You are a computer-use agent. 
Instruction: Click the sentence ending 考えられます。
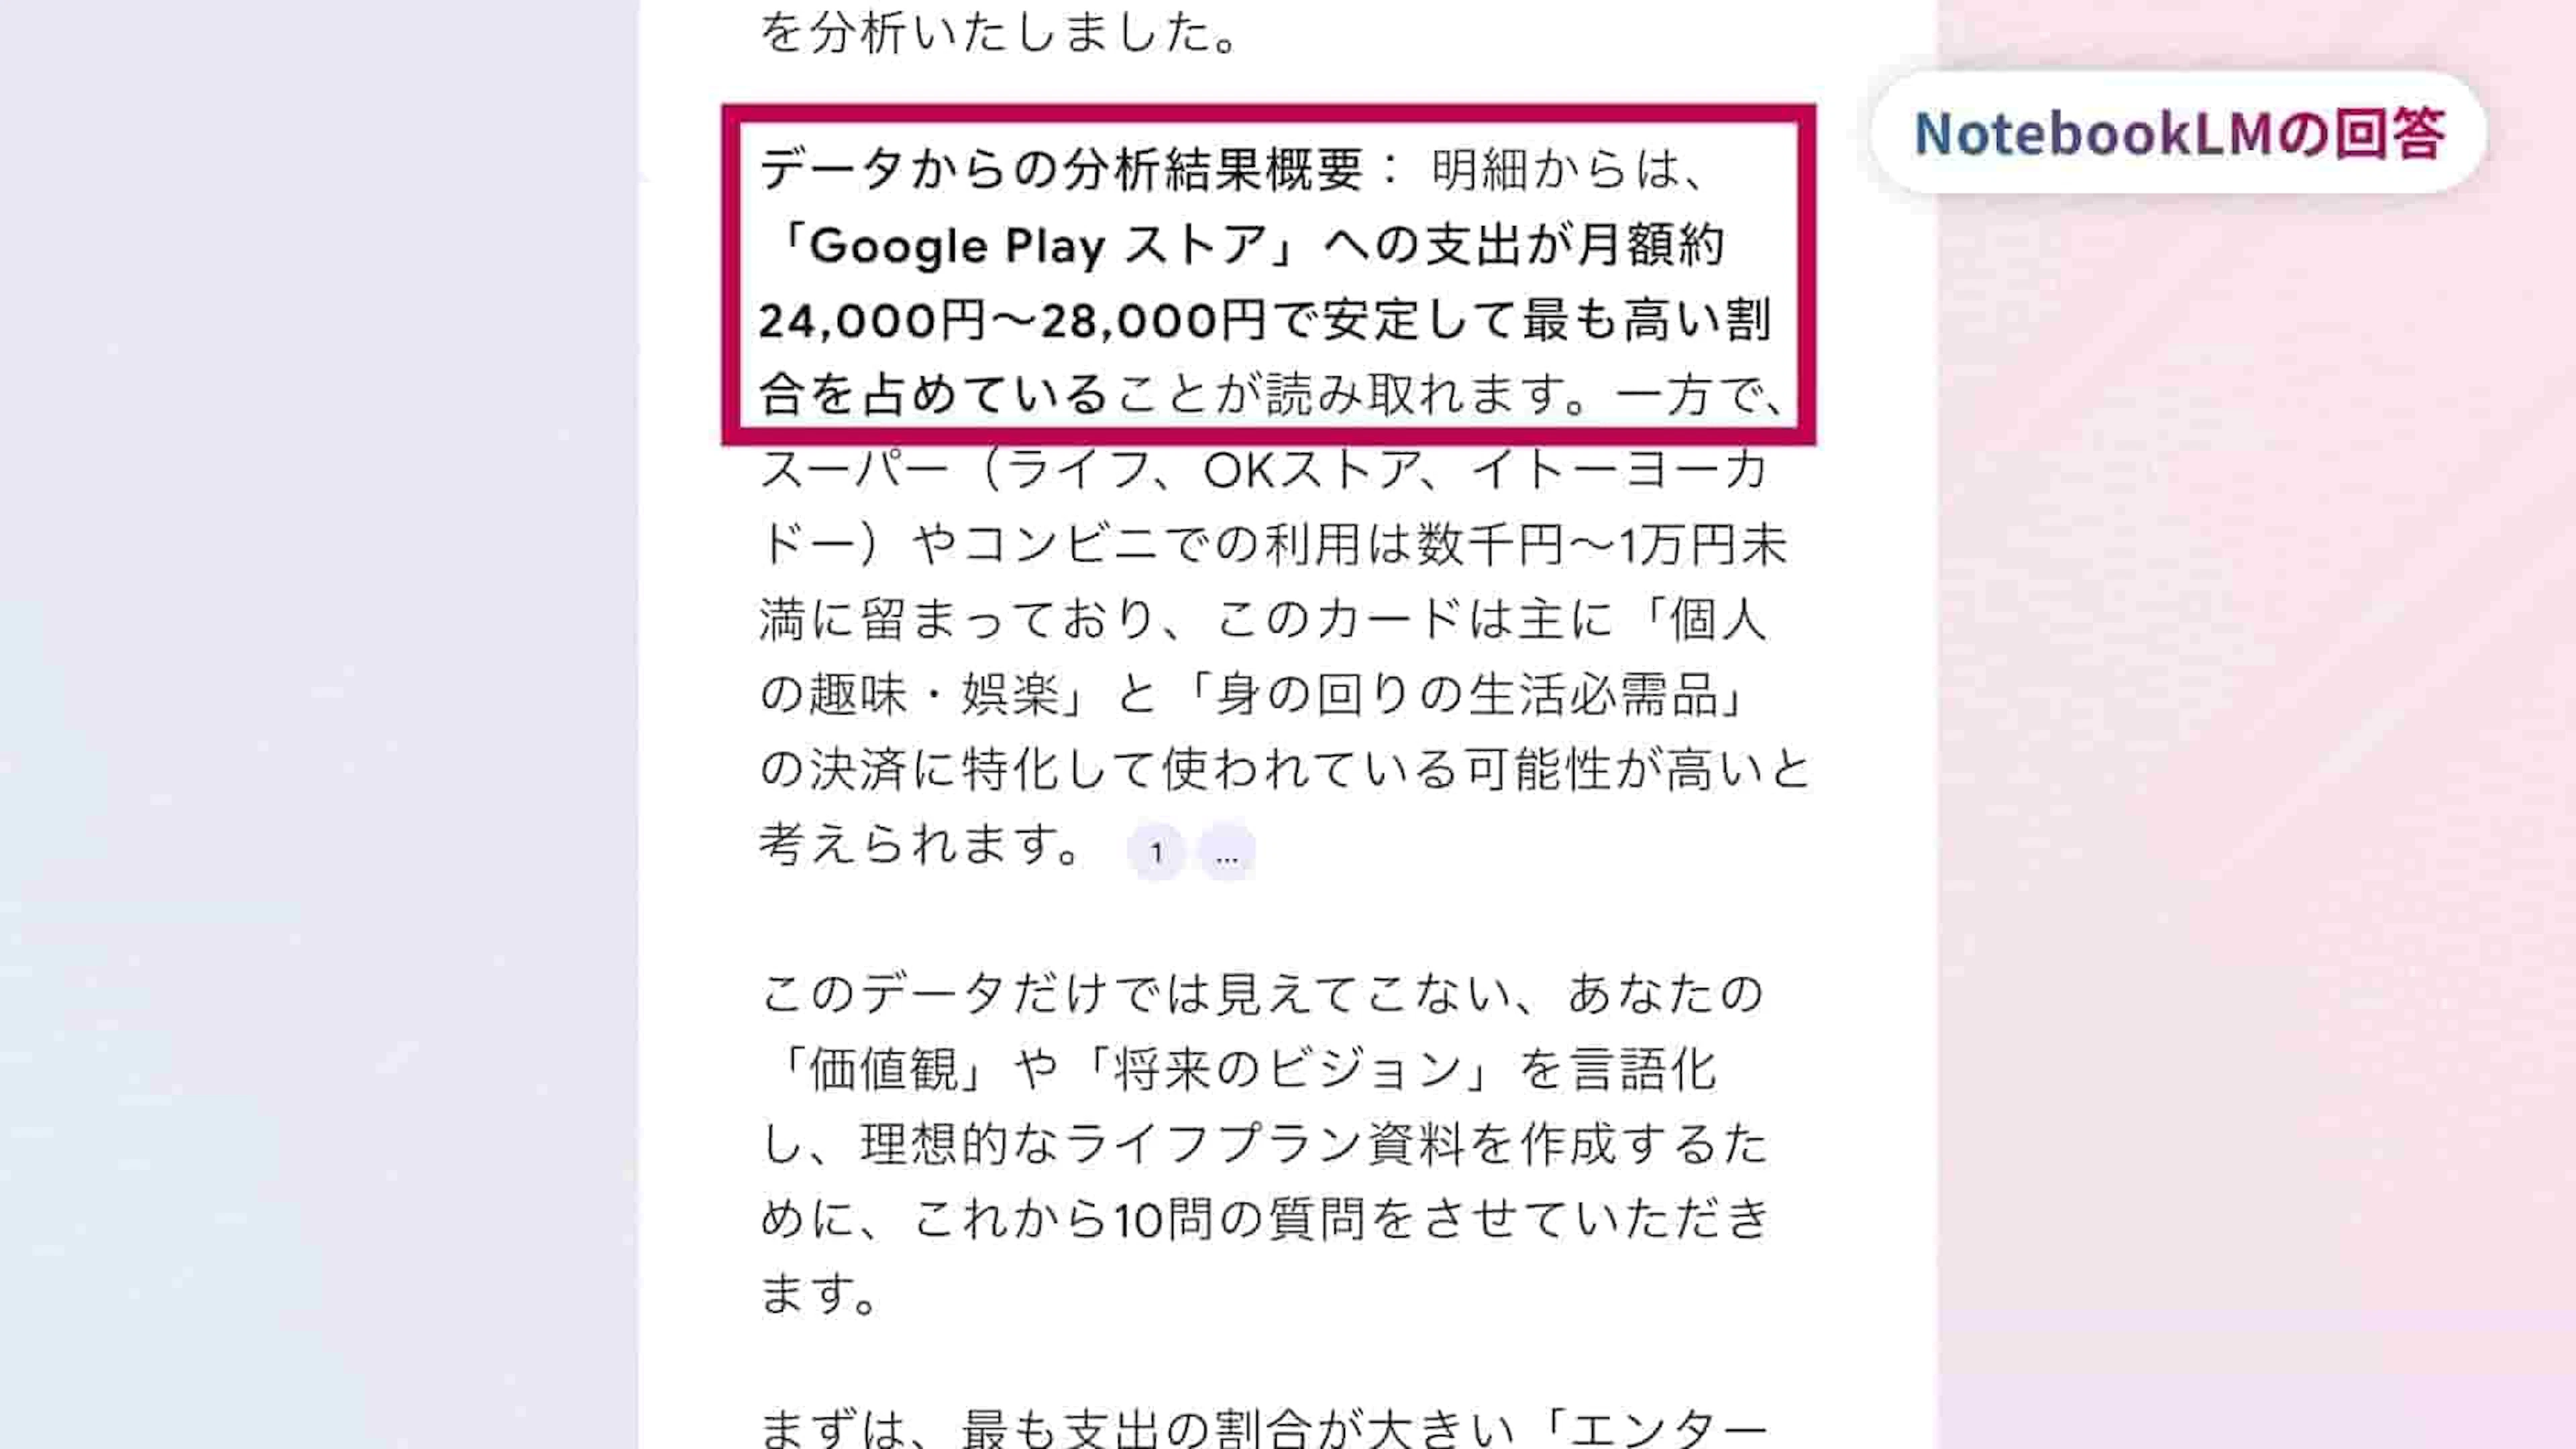(921, 845)
